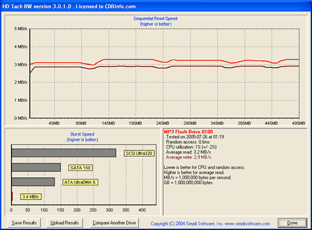Click the SATA 150 label
The height and width of the screenshot is (230, 312).
point(80,168)
